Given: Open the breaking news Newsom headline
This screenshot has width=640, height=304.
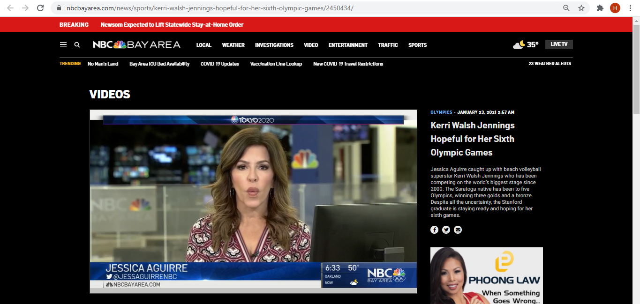Looking at the screenshot, I should [x=172, y=25].
